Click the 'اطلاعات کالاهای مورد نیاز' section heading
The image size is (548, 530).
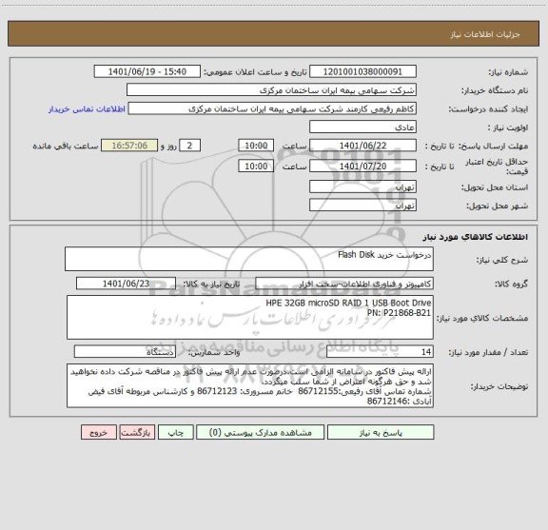click(x=476, y=237)
